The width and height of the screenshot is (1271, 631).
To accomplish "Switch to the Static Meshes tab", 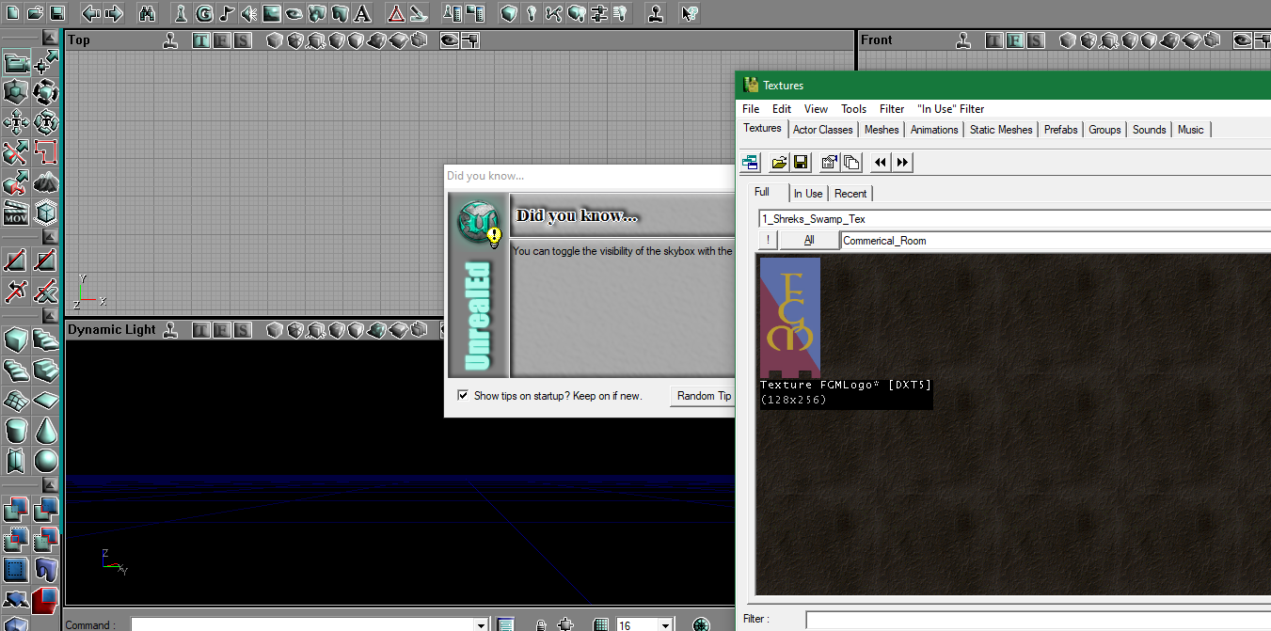I will click(x=1001, y=130).
